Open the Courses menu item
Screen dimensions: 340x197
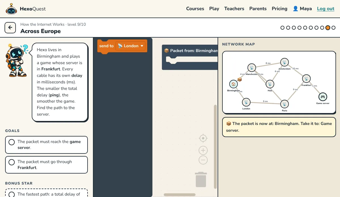coord(195,9)
